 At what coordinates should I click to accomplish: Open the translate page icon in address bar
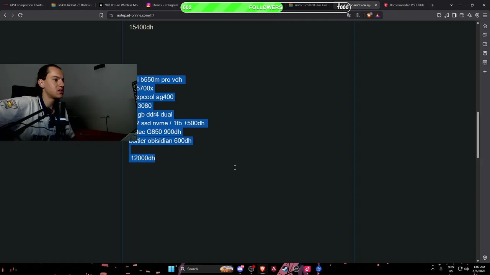click(x=349, y=15)
